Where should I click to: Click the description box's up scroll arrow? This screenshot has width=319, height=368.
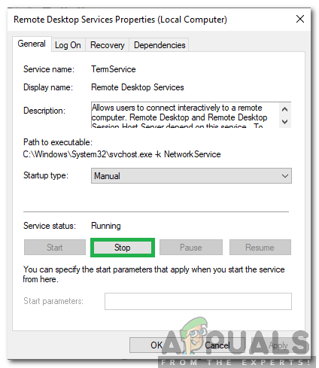284,109
